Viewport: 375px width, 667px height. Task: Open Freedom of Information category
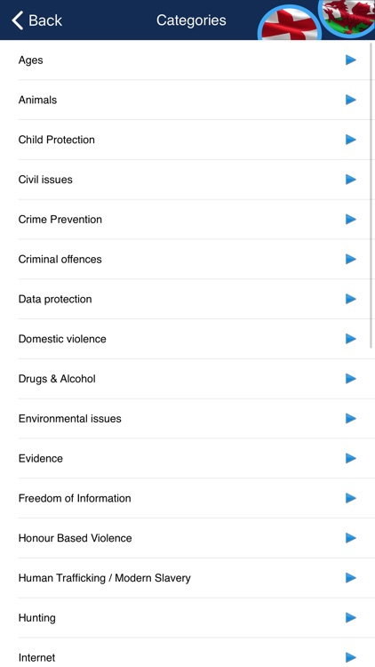[187, 498]
